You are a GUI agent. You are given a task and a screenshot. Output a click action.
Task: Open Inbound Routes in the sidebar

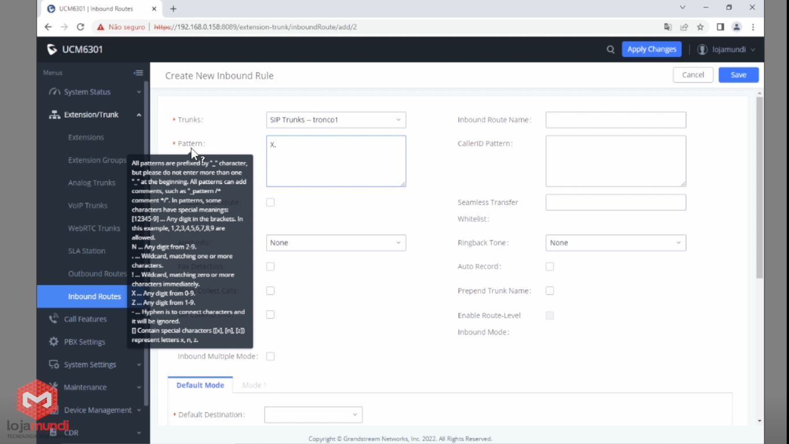coord(94,296)
